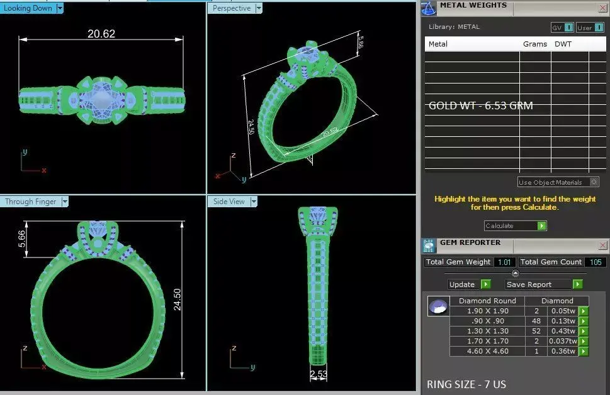
Task: Click the Gem Reporter panel icon
Action: [x=428, y=246]
